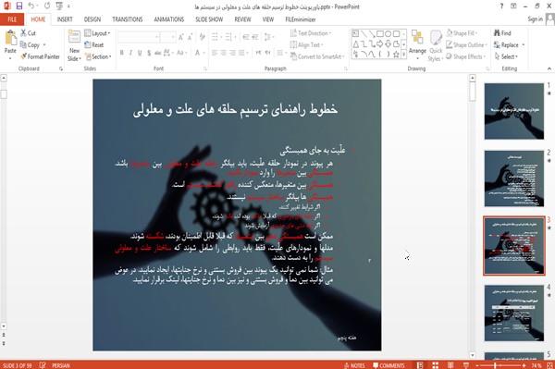Expand Text Direction dropdown

click(311, 33)
